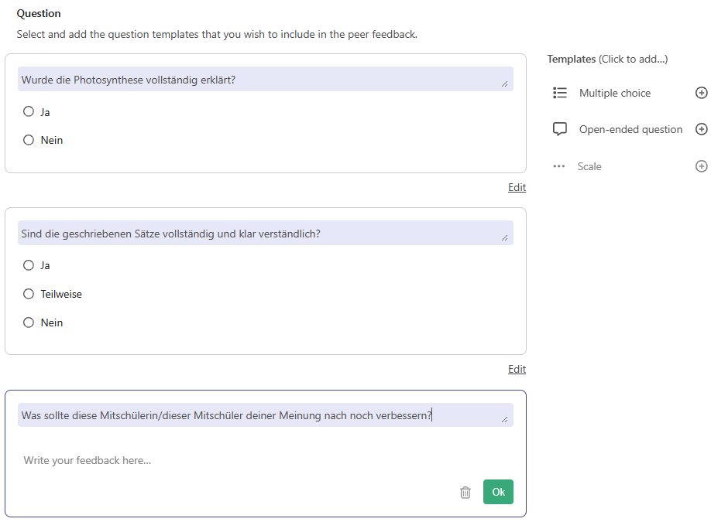Screen dimensions: 711x522
Task: Click resize handle of Photosynthese question field
Action: [505, 84]
